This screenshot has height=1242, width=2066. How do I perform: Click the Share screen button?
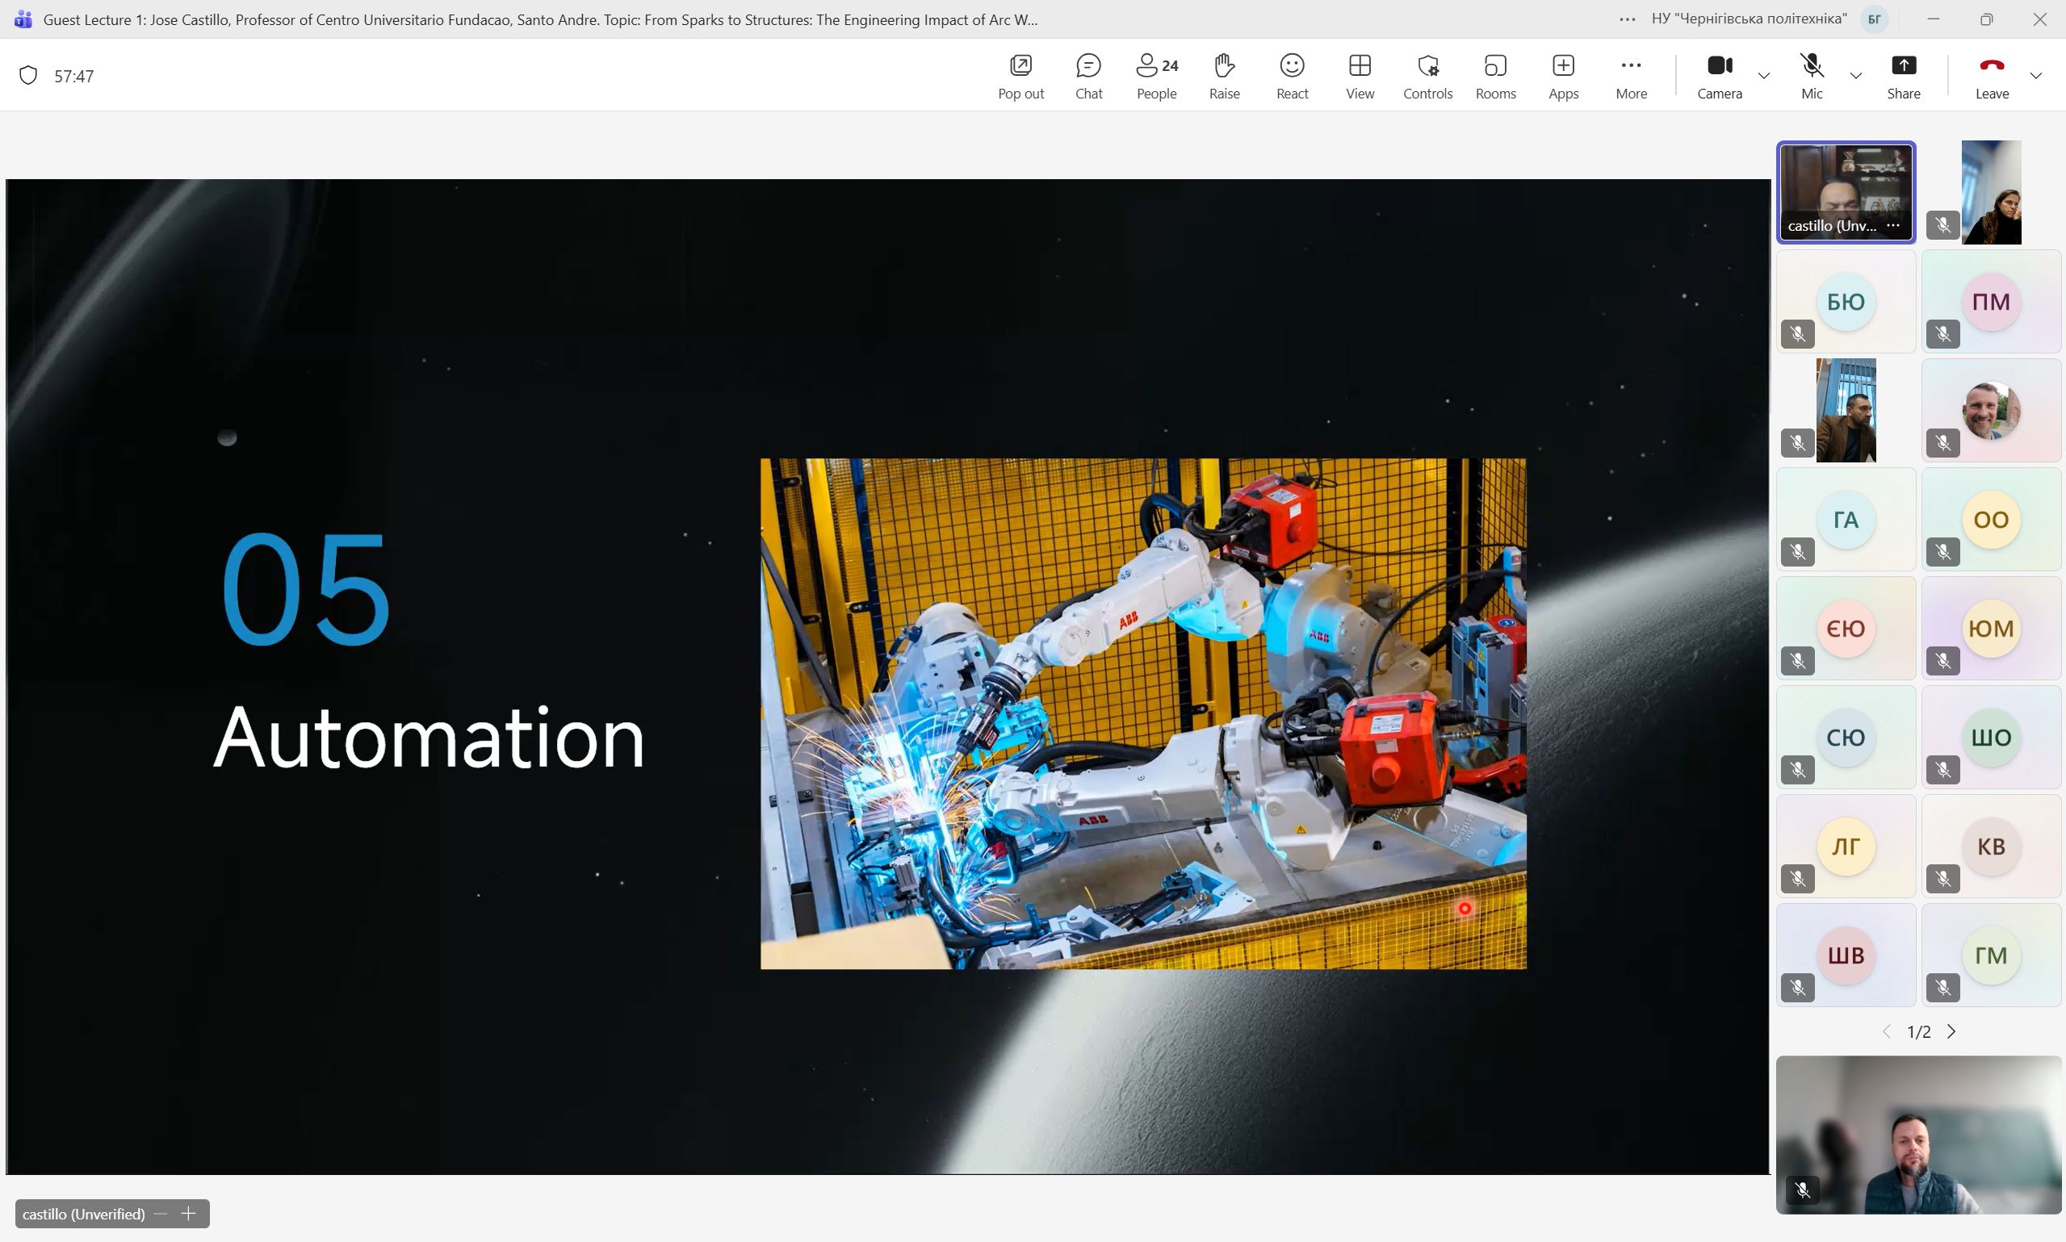pos(1903,75)
